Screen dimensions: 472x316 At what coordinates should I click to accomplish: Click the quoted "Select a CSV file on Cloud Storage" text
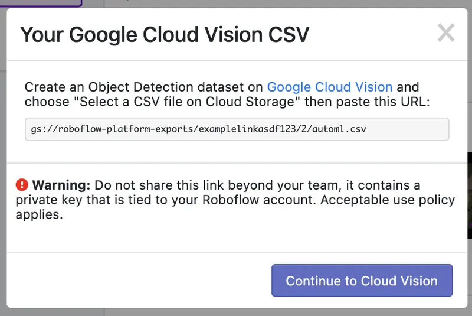point(186,102)
